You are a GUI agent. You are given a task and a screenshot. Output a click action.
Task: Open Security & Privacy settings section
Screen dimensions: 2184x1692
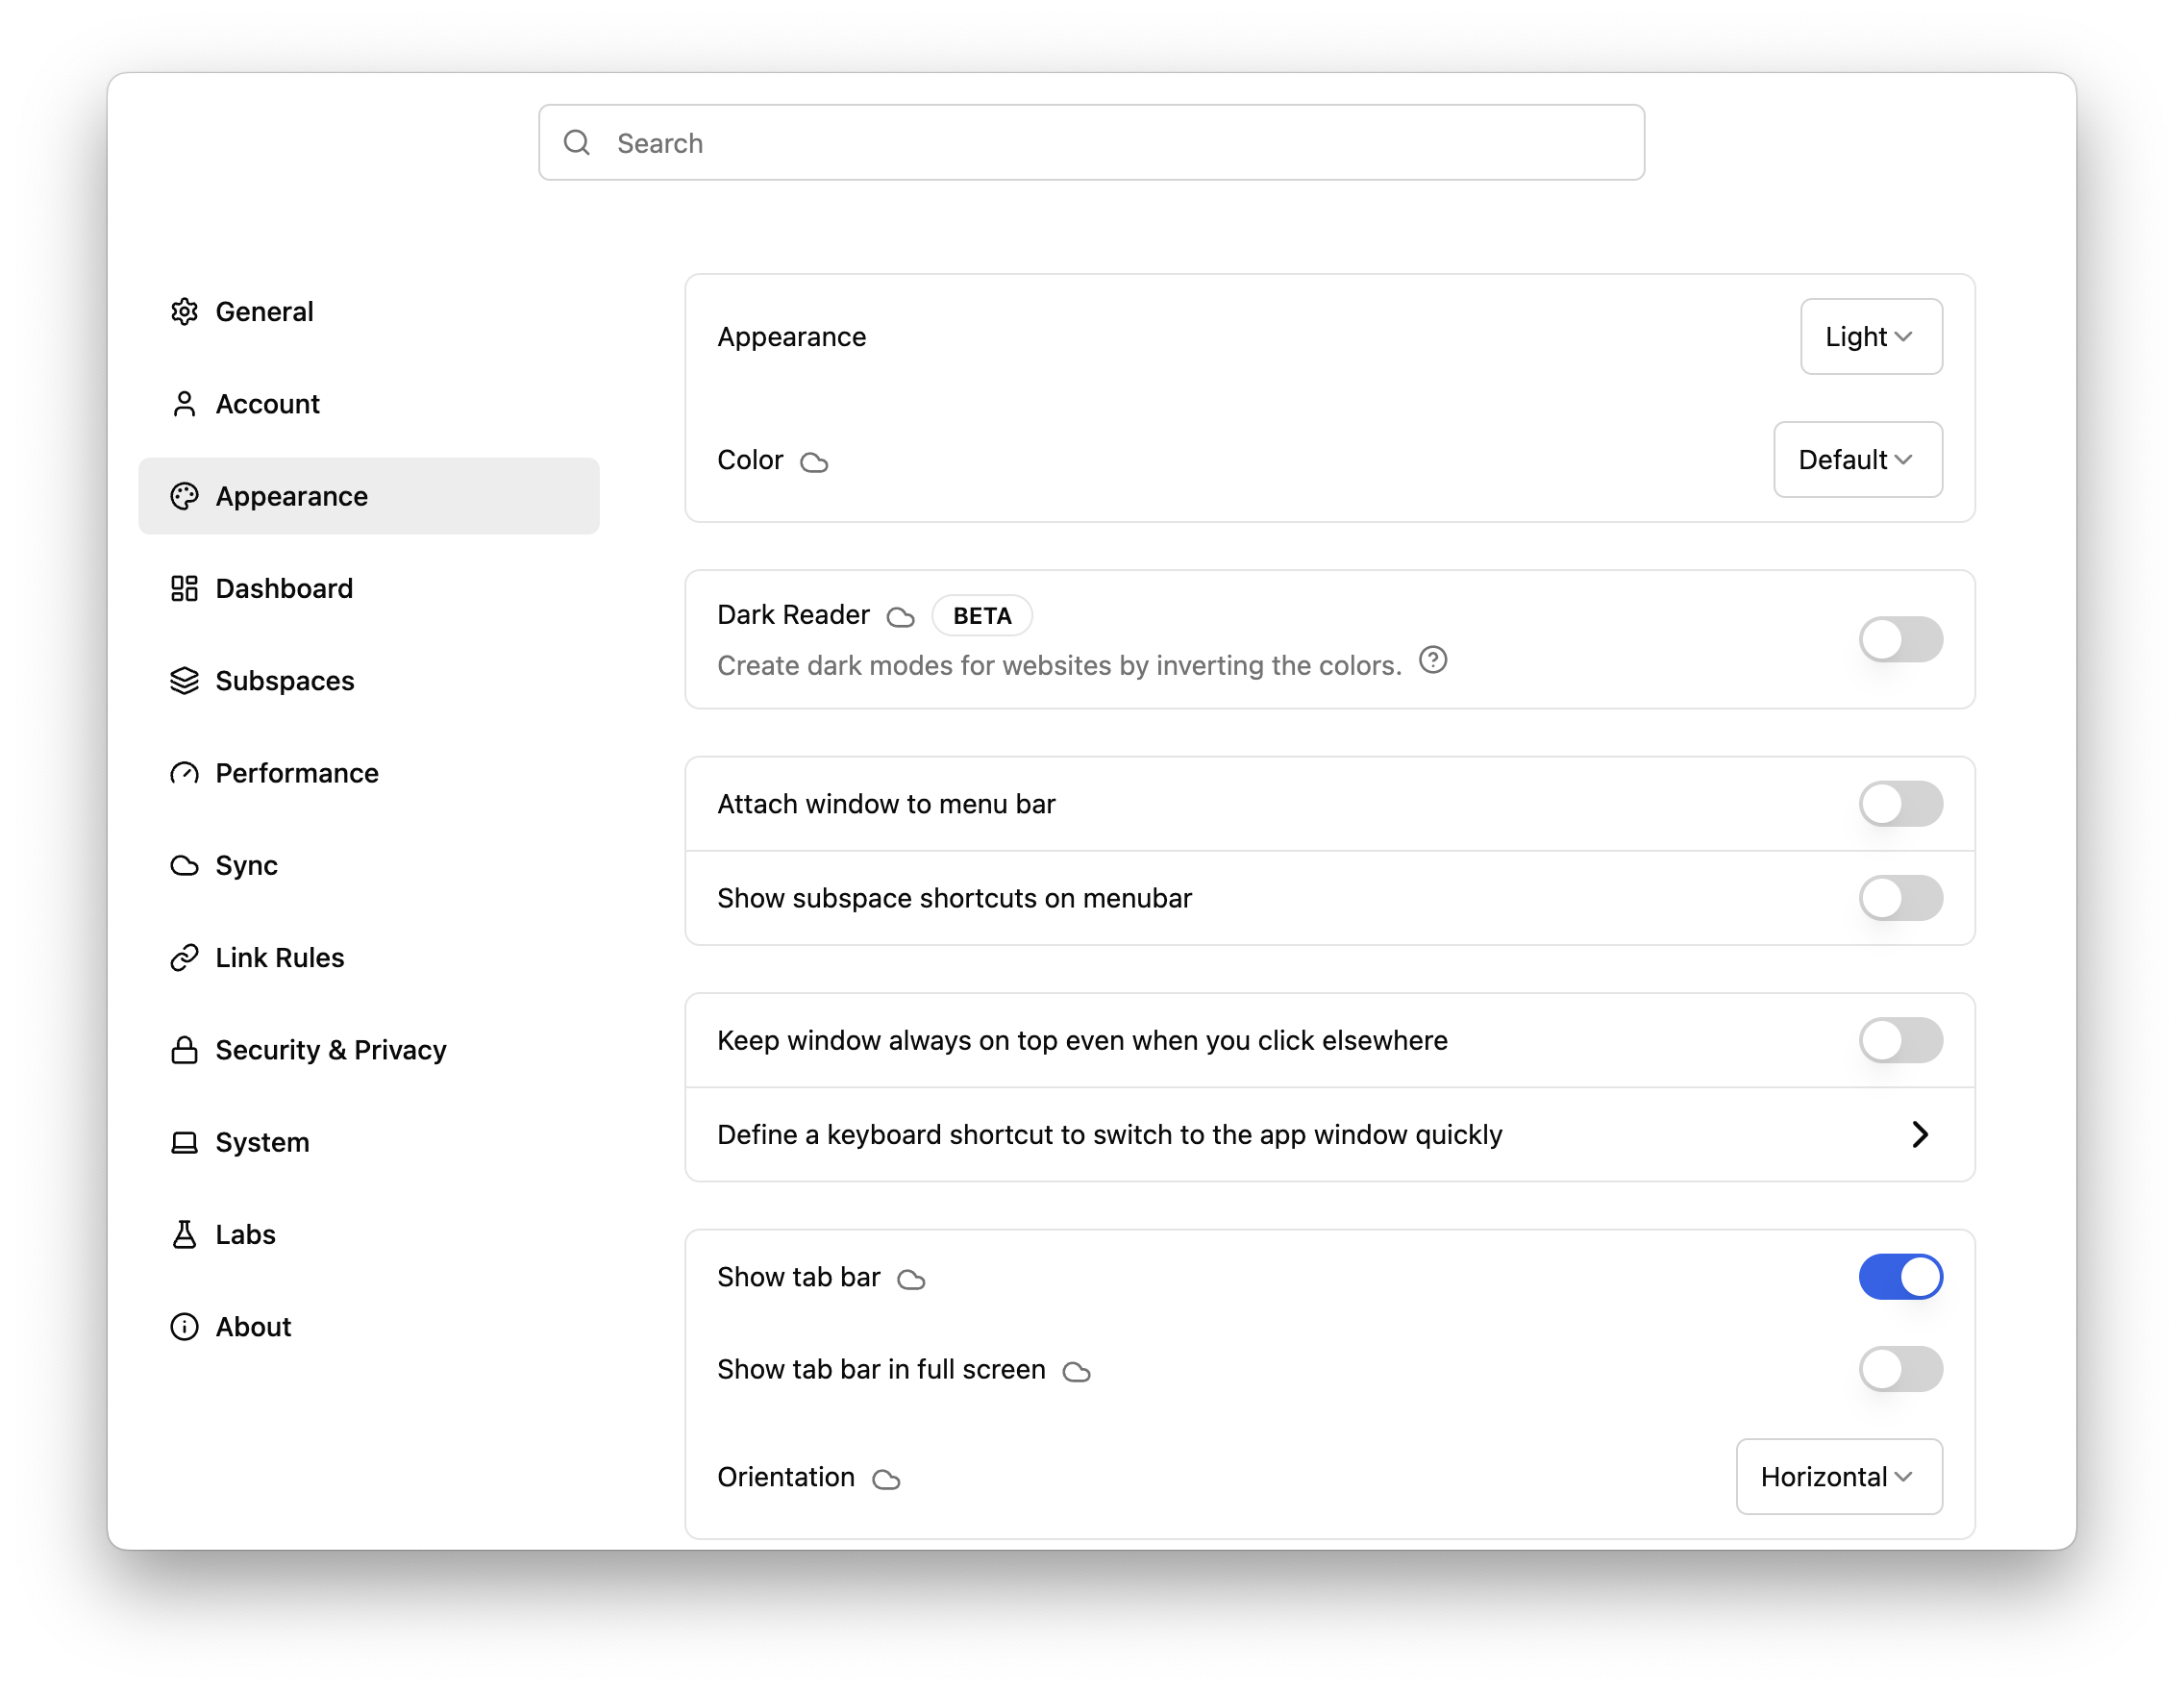click(x=330, y=1050)
